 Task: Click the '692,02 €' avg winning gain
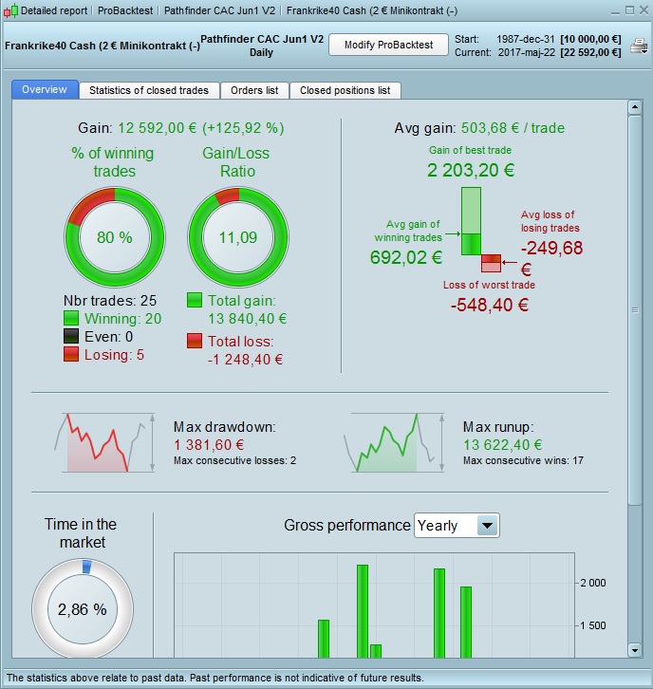406,257
